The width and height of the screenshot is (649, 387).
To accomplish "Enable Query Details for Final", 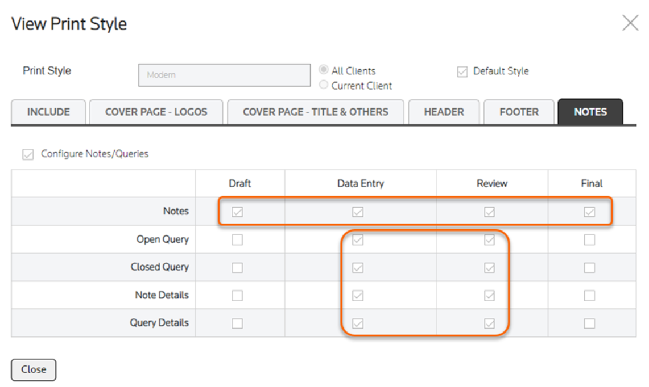I will 589,323.
